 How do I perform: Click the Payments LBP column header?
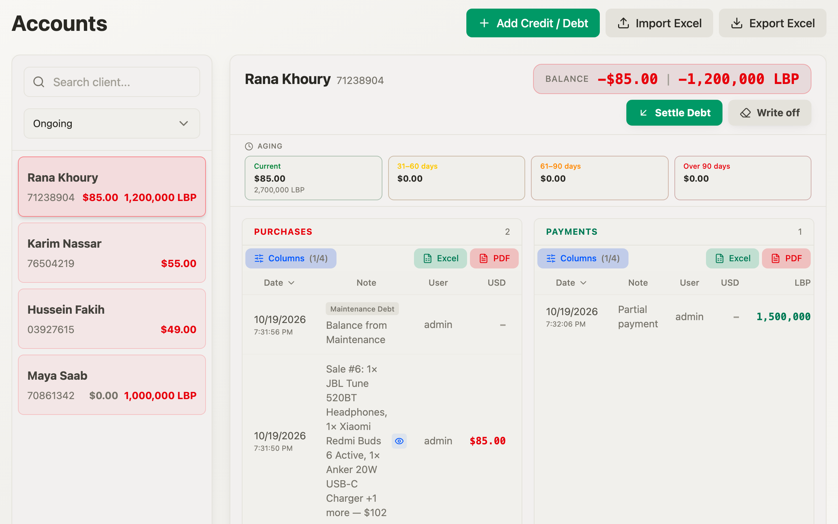coord(802,283)
